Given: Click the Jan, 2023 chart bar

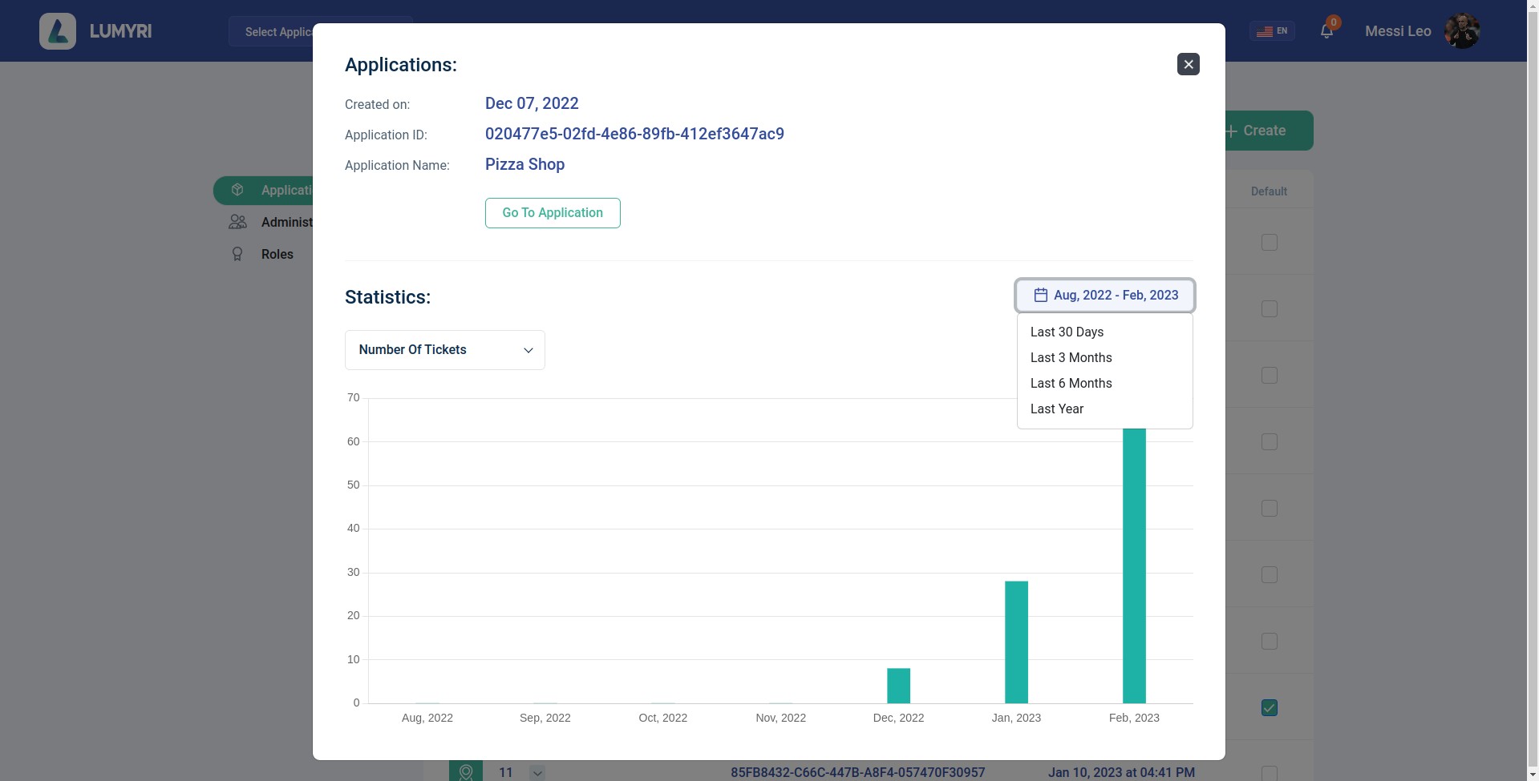Looking at the screenshot, I should click(x=1016, y=642).
